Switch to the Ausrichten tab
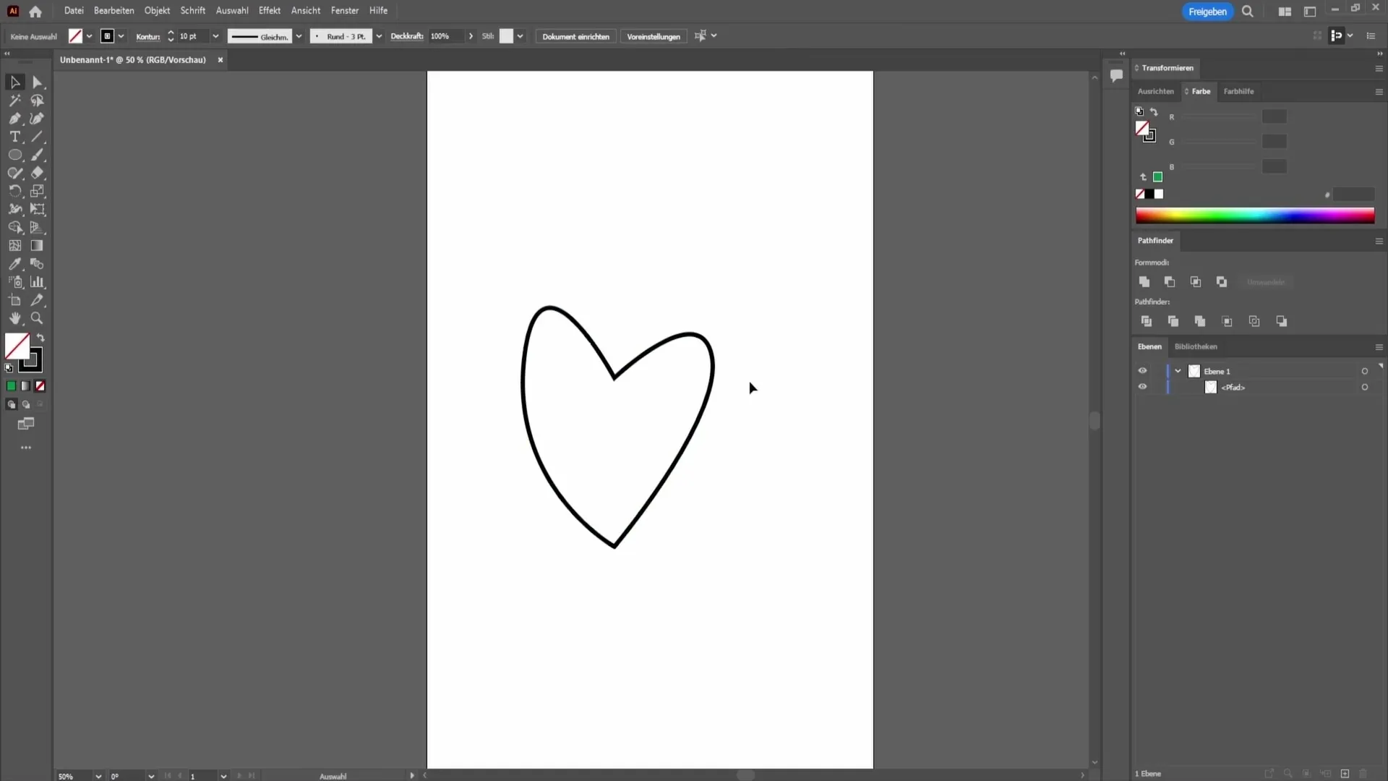The image size is (1388, 781). tap(1156, 91)
